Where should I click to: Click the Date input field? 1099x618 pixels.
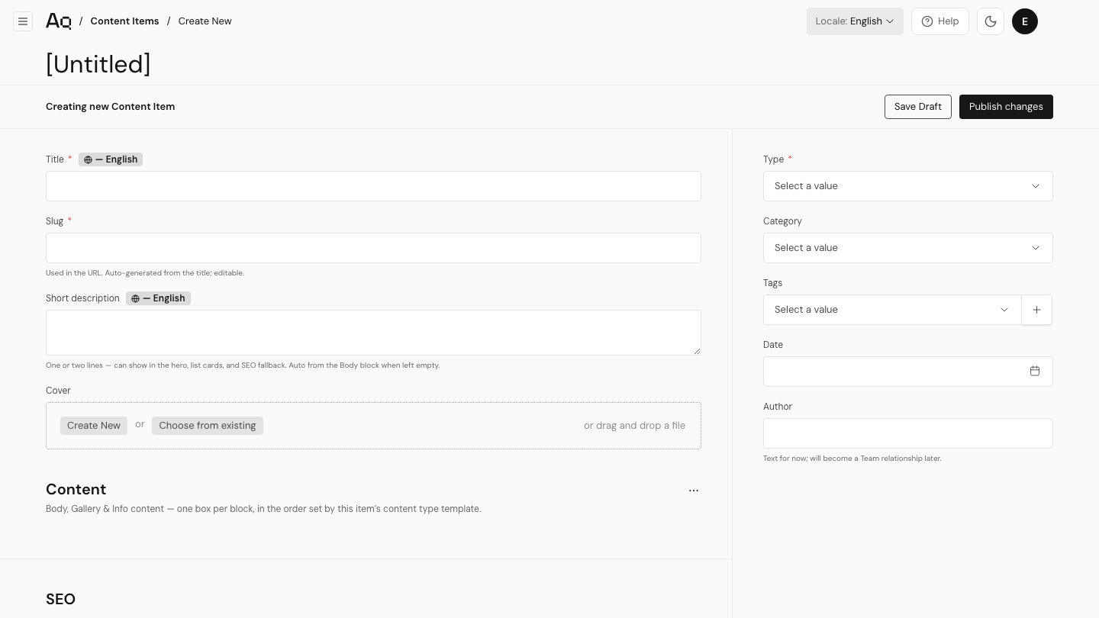click(908, 372)
